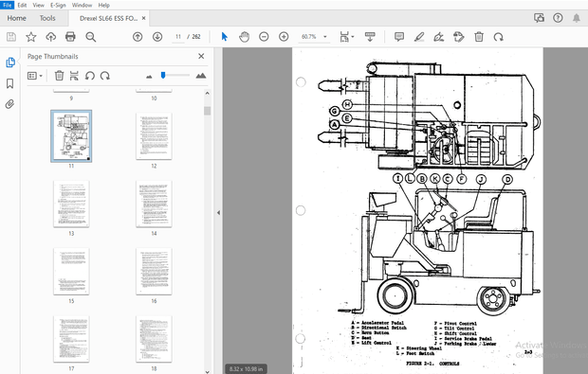
Task: Click the Save file icon
Action: [11, 37]
